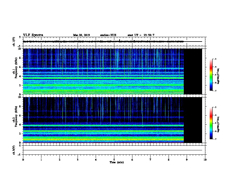Click the "0" tick on the time axis
Screen dimensions: 231x179
click(23, 160)
